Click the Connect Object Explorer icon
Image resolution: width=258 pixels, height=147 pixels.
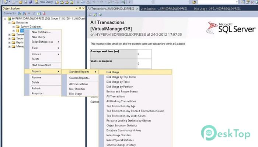[x=20, y=14]
